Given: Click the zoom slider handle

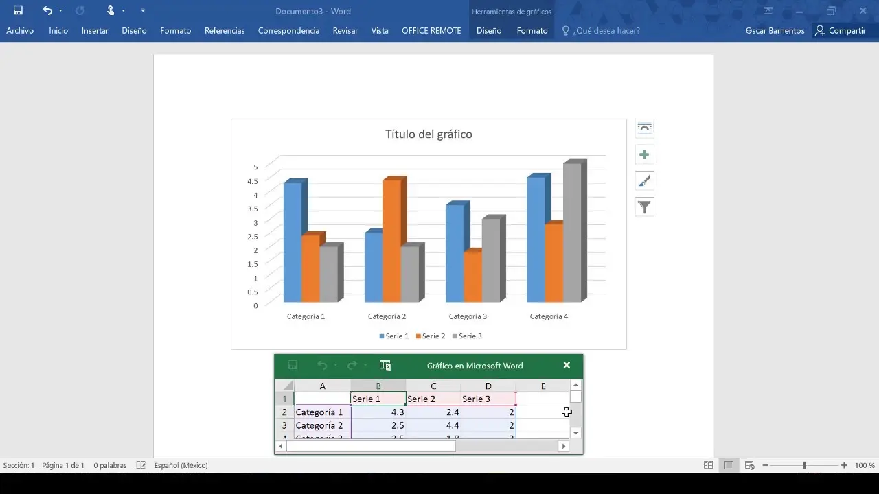Looking at the screenshot, I should coord(804,465).
